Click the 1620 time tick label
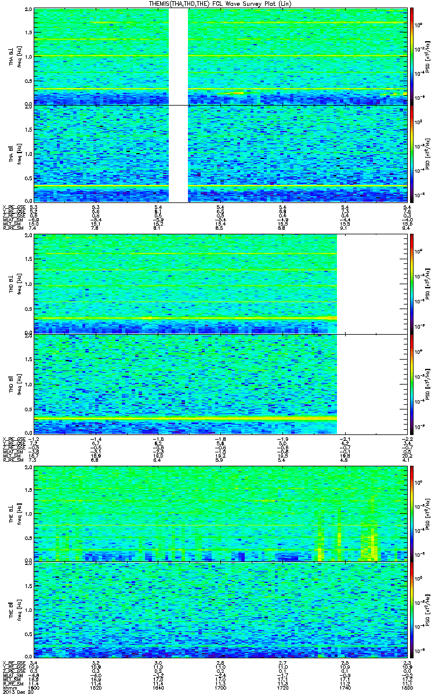 pyautogui.click(x=96, y=688)
